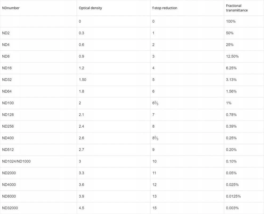Click the 6⅔ f-stop value
This screenshot has height=214, width=264.
point(155,103)
